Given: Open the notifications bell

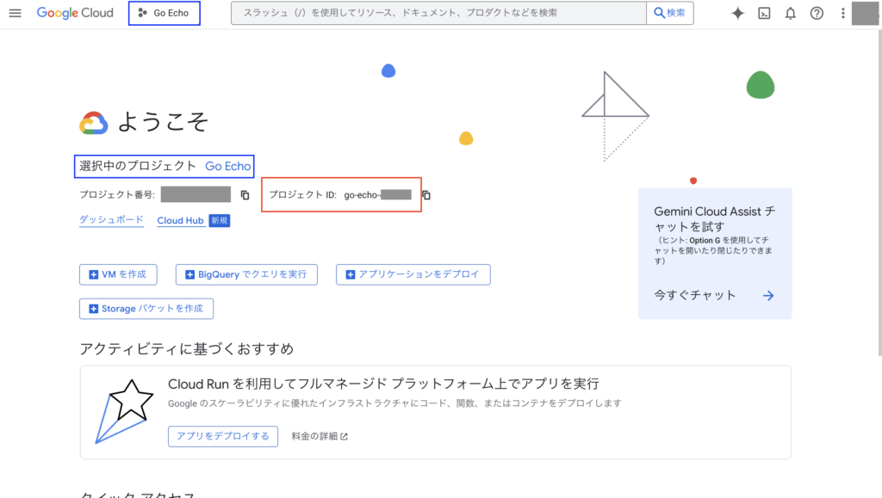Looking at the screenshot, I should click(x=790, y=14).
